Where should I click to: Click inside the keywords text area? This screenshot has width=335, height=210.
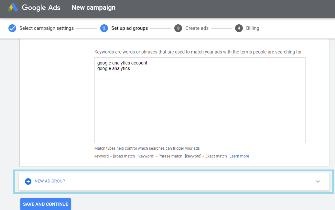click(x=200, y=100)
